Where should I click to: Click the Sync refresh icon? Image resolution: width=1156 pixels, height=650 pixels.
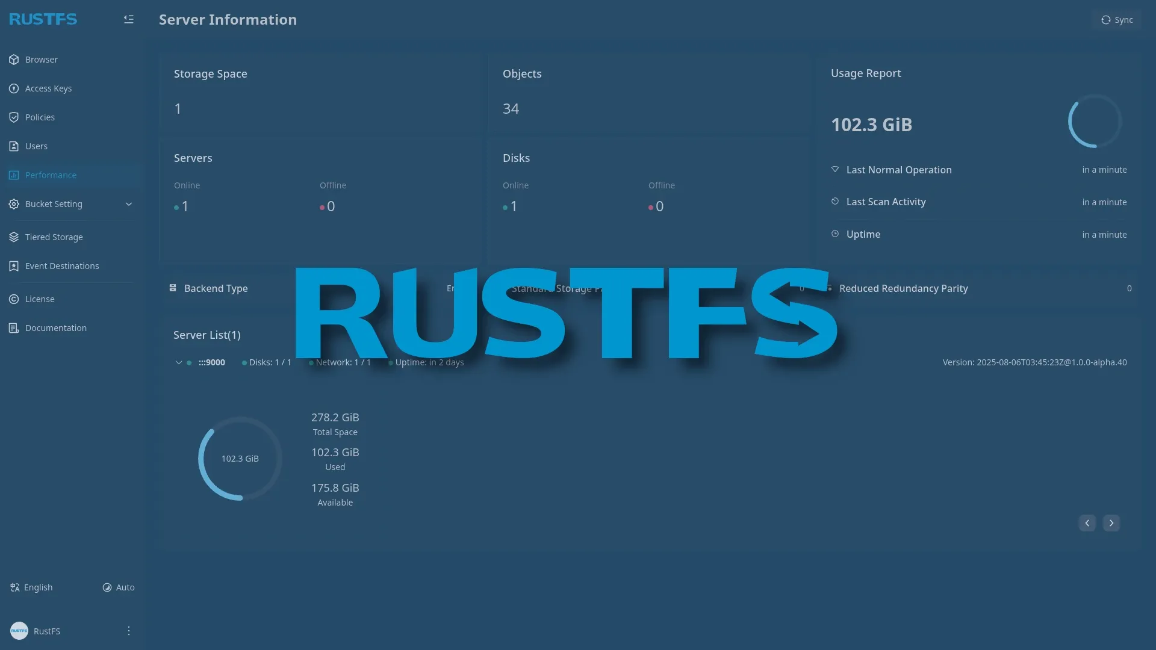pyautogui.click(x=1106, y=20)
